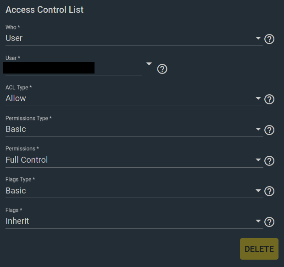This screenshot has width=284, height=267.
Task: Open Permissions Type help icon
Action: pos(269,130)
